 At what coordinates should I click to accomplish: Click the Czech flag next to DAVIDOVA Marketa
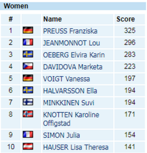point(28,66)
